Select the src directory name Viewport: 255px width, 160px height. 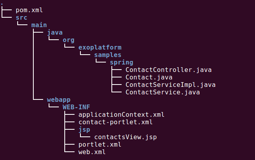click(22, 18)
